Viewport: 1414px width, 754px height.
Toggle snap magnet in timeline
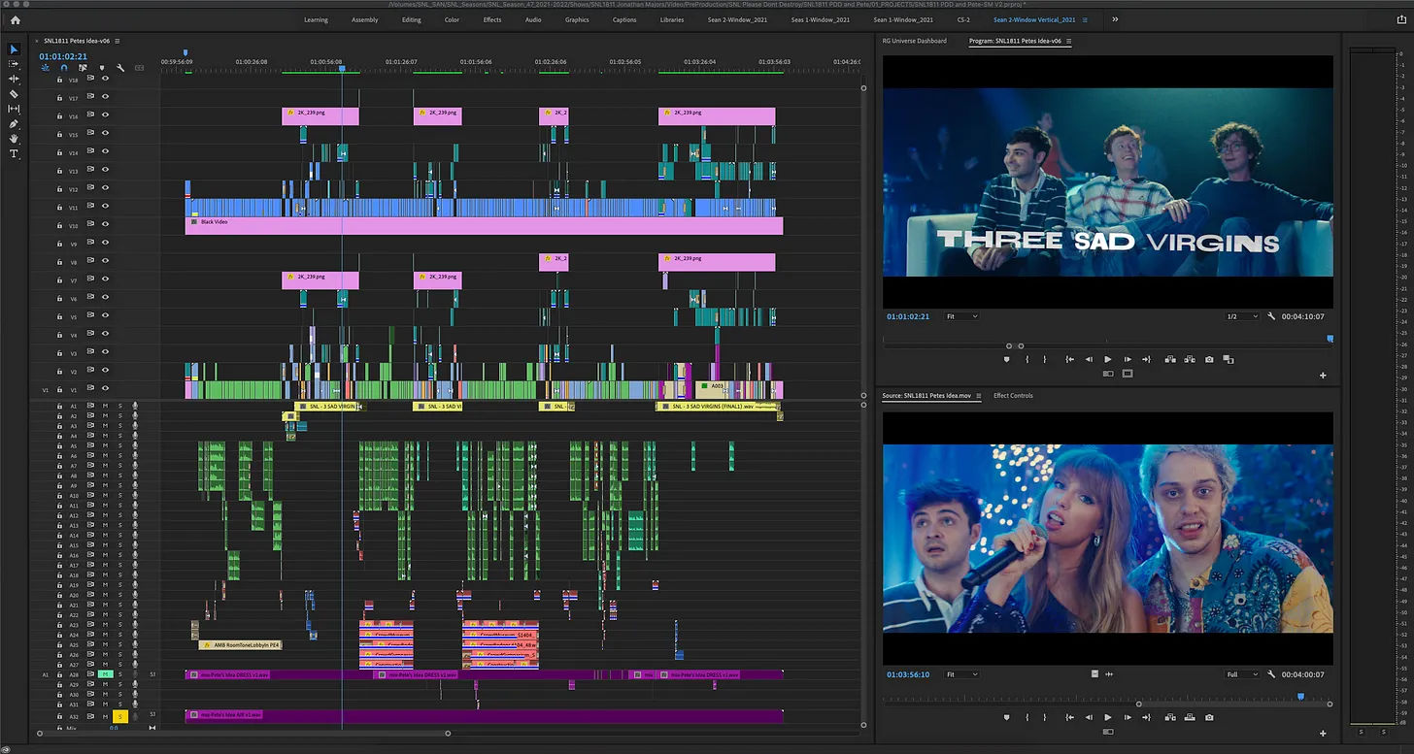click(64, 68)
